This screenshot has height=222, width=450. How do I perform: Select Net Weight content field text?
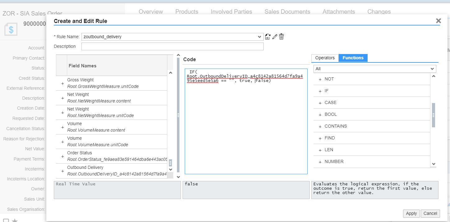99,101
